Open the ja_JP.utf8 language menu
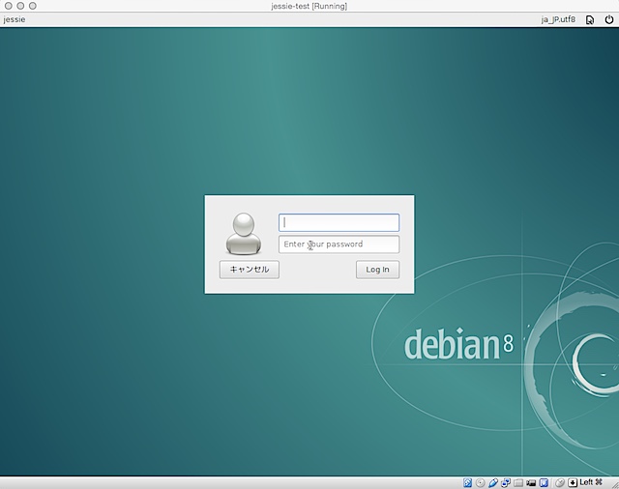Image resolution: width=619 pixels, height=489 pixels. tap(558, 19)
